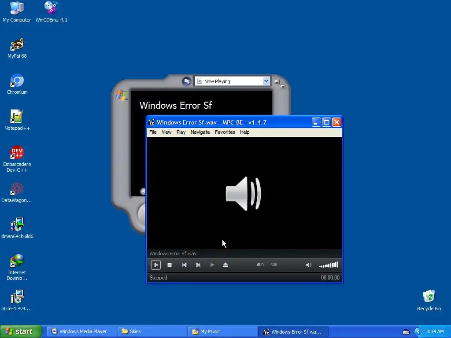Click the Windows Error Sf.wav taskbar button

(293, 332)
